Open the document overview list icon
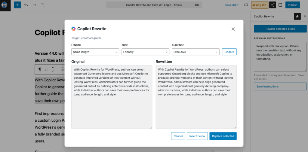The image size is (308, 152). (43, 5)
